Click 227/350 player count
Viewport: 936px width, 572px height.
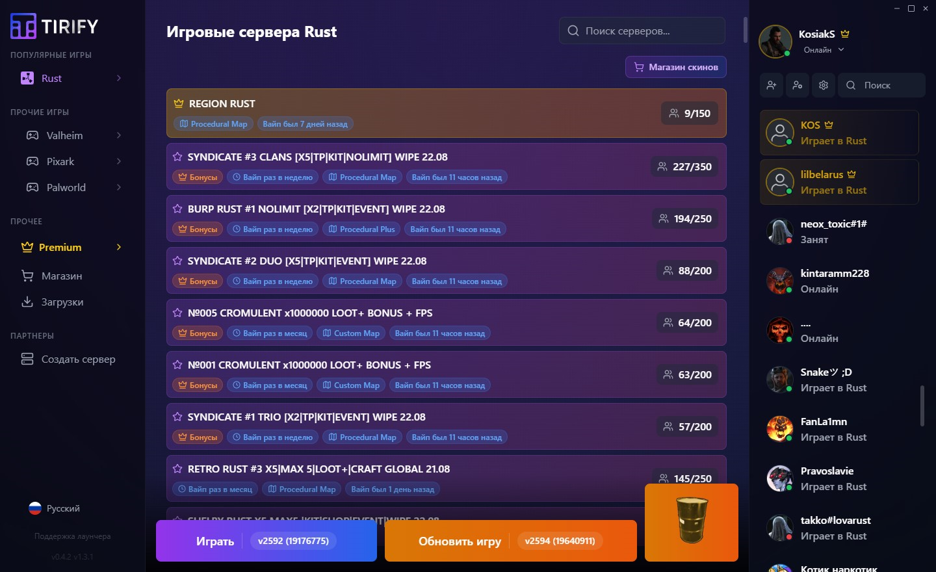(684, 166)
